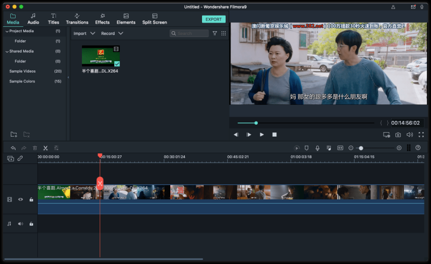Viewport: 431px width, 264px height.
Task: Mute the audio track
Action: point(20,224)
